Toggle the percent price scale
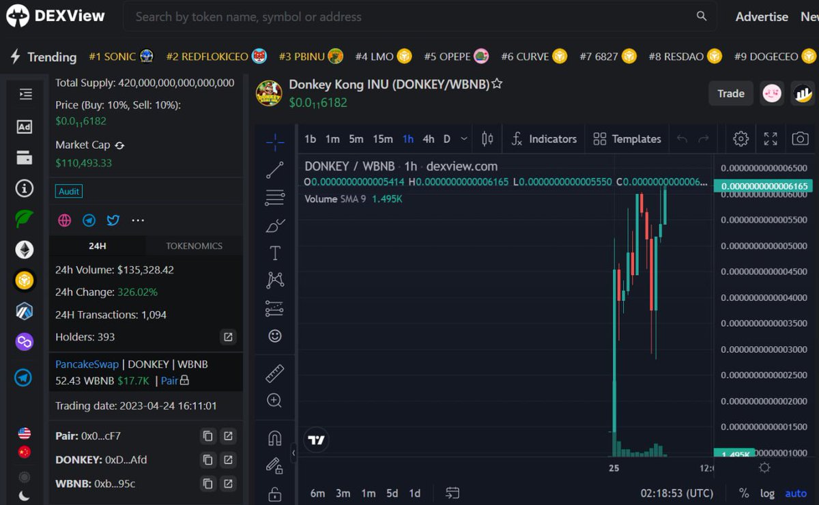Viewport: 819px width, 505px height. (744, 493)
